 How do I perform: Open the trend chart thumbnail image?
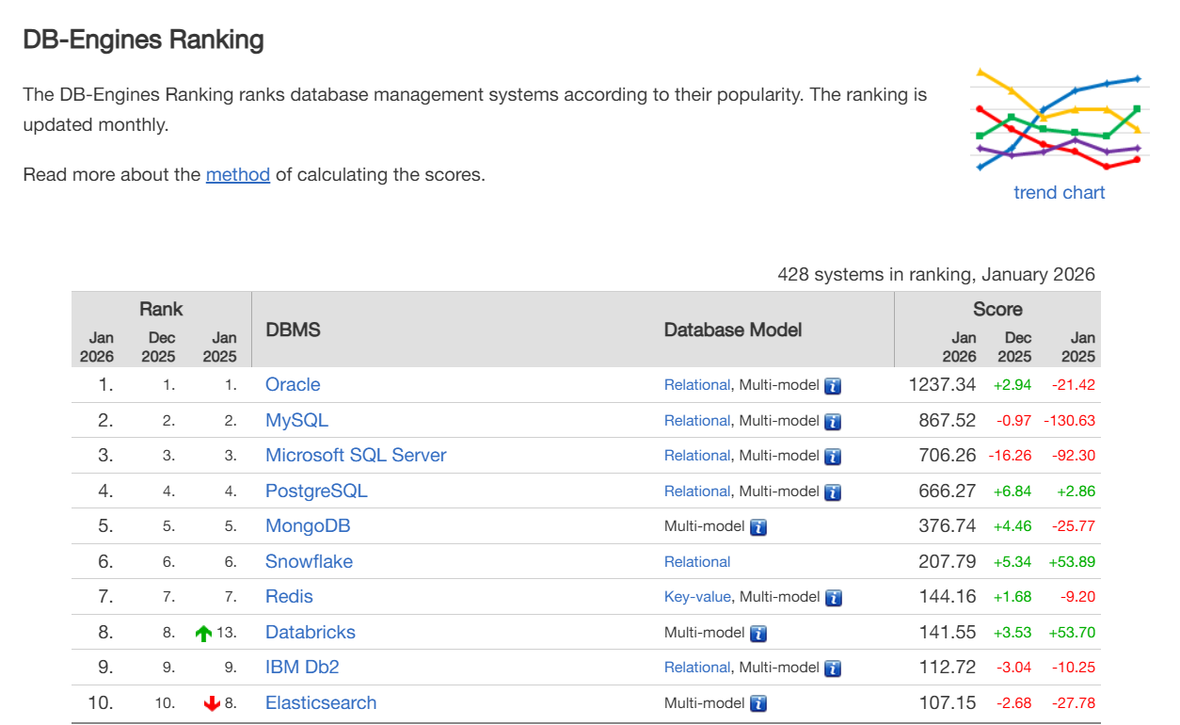point(1060,120)
